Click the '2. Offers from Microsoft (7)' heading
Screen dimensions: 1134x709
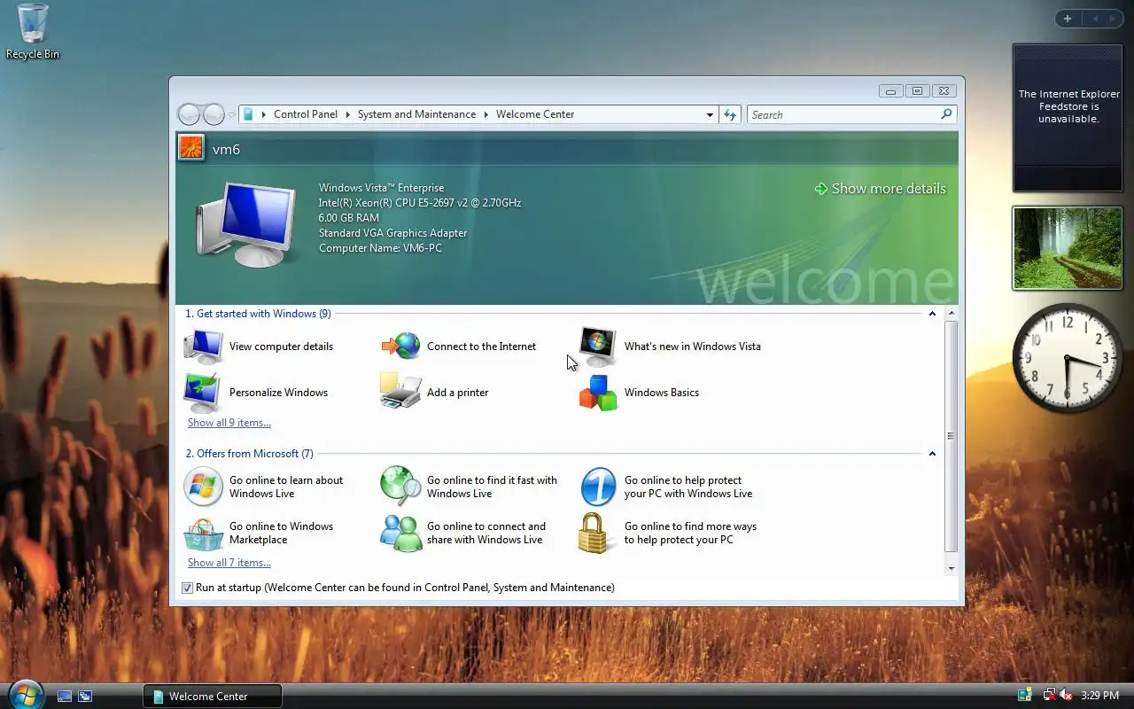249,454
